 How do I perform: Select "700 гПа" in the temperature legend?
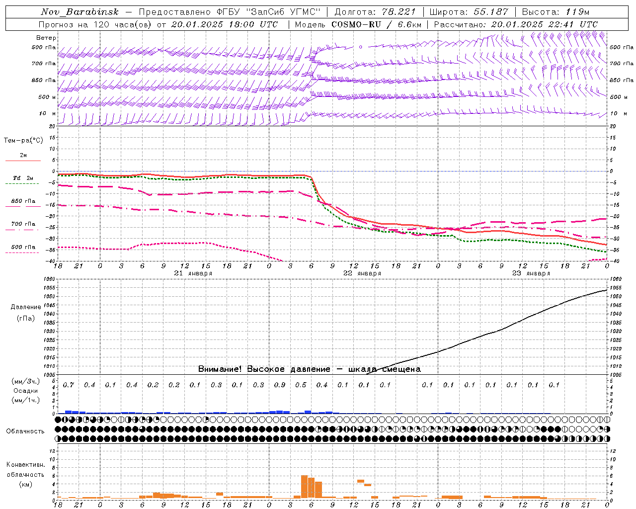coord(23,224)
